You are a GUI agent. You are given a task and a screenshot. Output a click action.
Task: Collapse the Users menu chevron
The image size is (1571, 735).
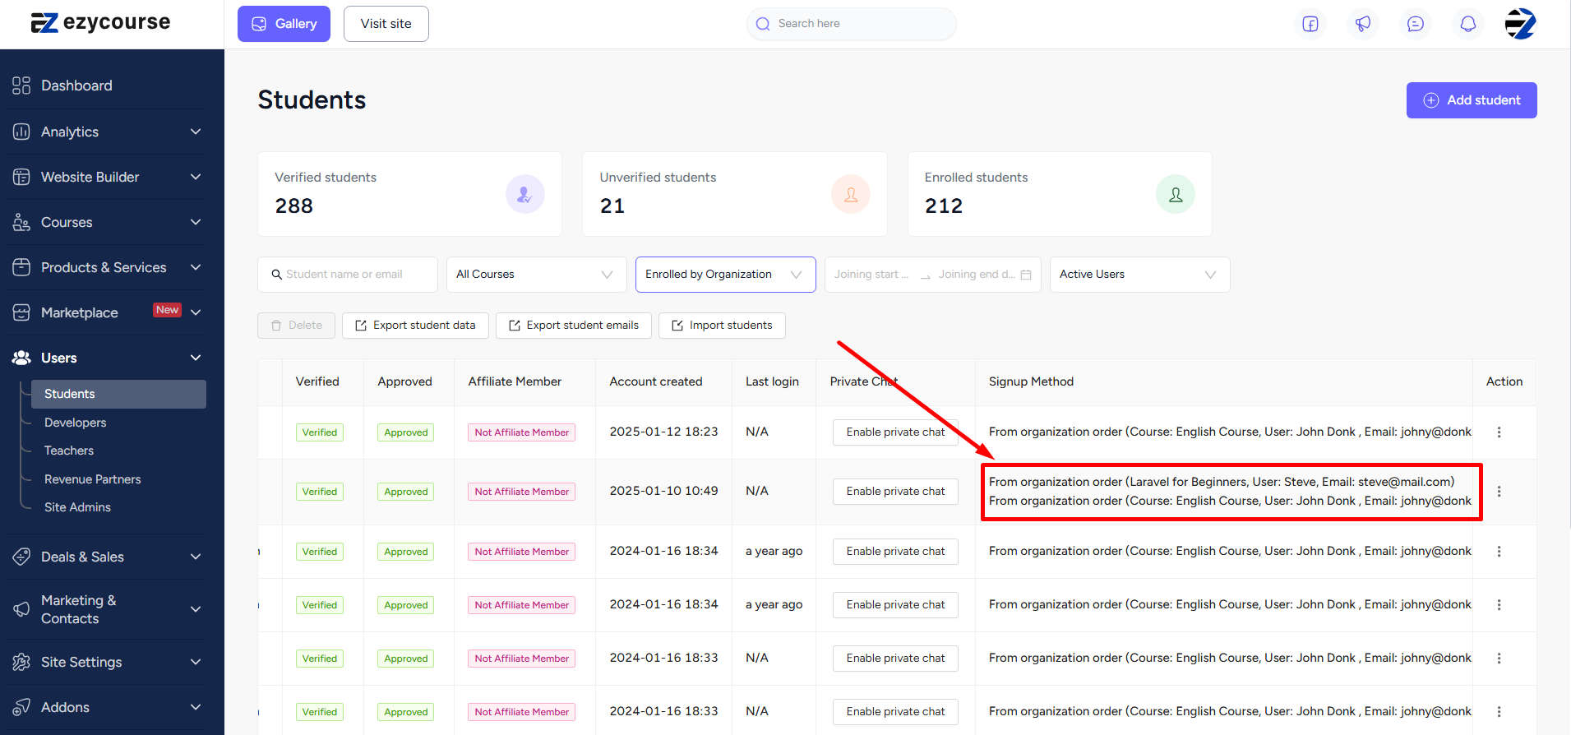196,358
